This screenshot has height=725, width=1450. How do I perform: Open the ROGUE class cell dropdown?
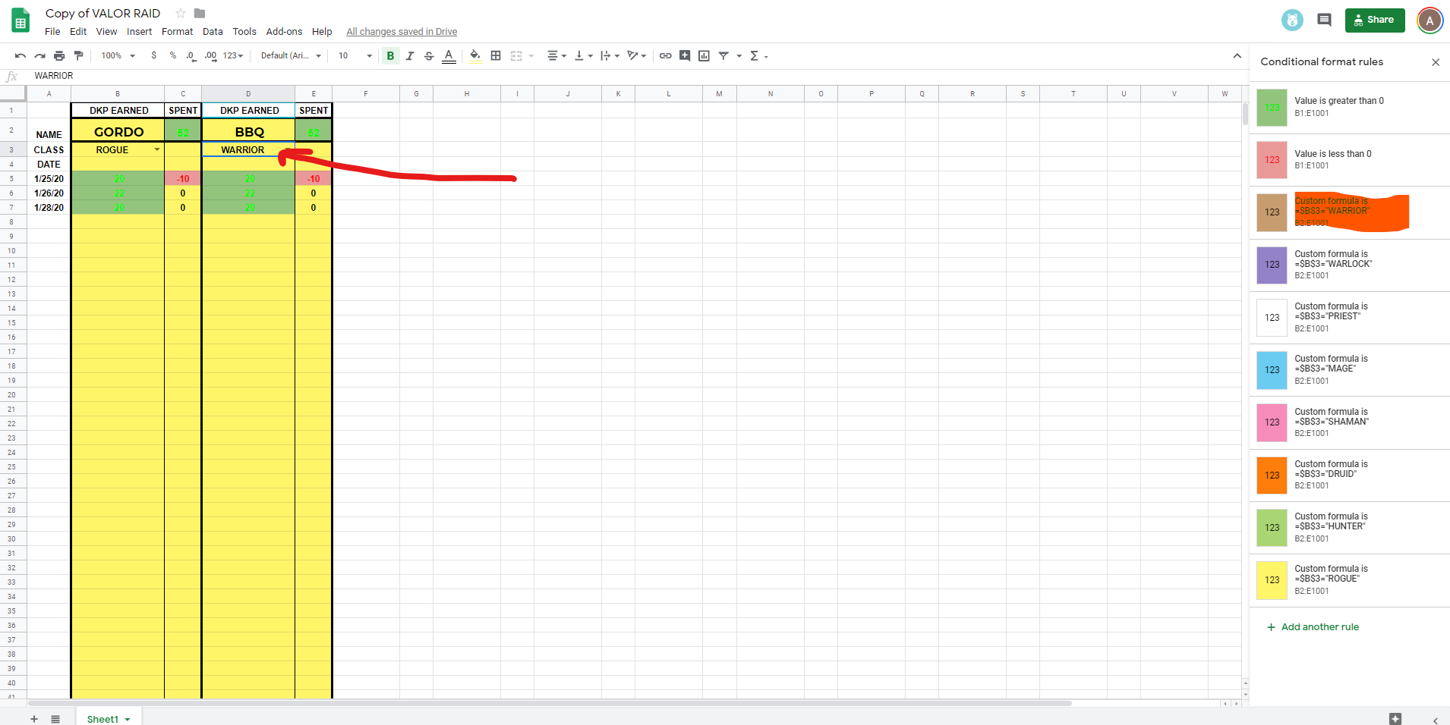[157, 149]
